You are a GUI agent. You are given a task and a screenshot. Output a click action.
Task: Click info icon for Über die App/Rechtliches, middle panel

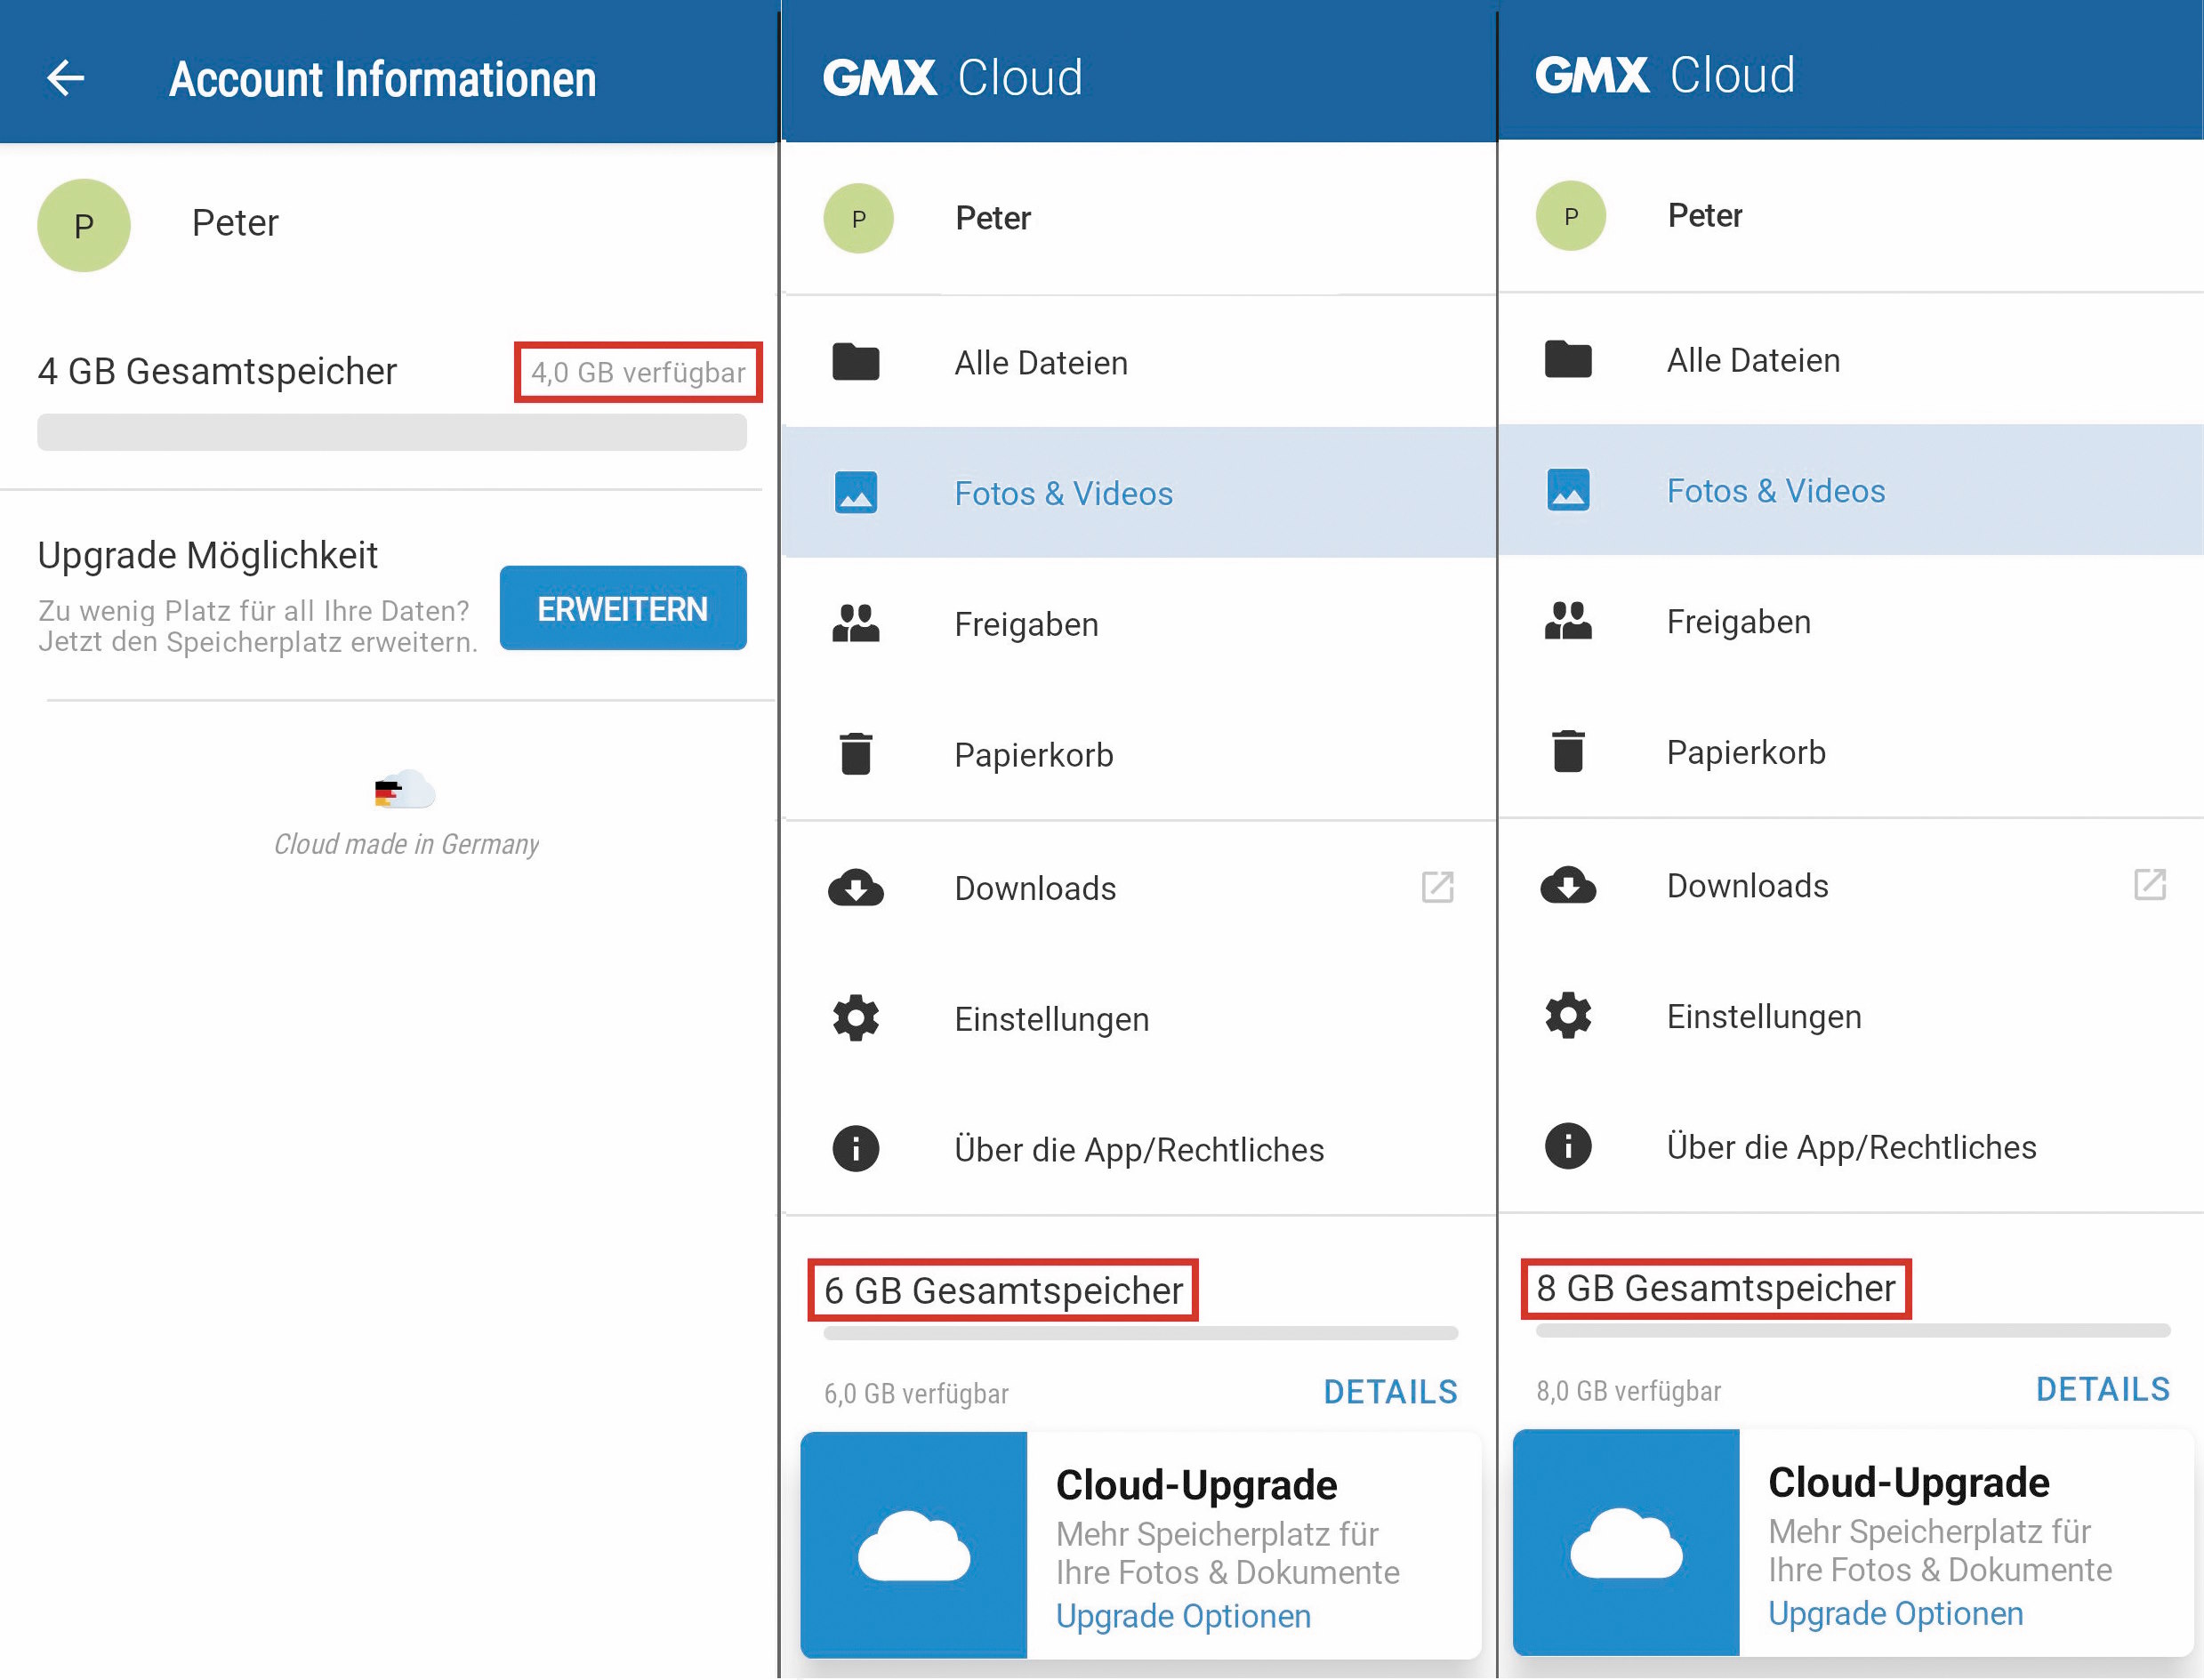coord(856,1149)
